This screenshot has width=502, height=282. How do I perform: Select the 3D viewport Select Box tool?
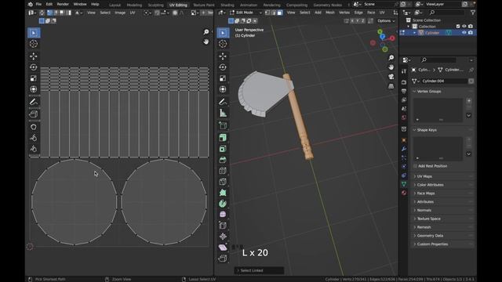click(x=223, y=33)
